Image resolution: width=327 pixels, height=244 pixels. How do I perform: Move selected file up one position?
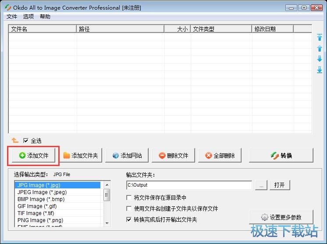pos(320,48)
